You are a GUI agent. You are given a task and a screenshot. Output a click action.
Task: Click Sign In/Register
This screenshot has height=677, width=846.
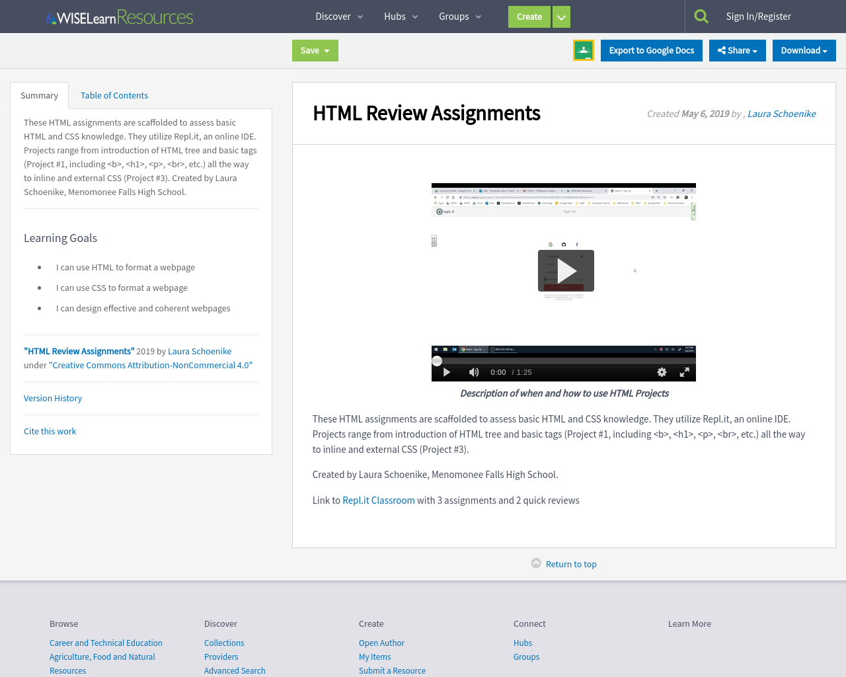758,17
